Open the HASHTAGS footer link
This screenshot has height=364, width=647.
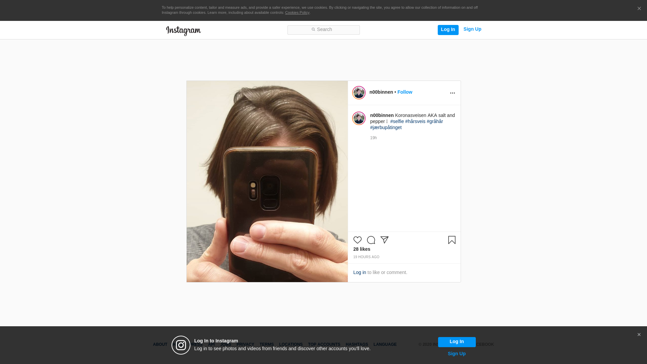click(357, 344)
